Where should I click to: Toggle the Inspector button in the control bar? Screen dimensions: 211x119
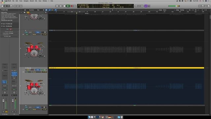pos(5,6)
